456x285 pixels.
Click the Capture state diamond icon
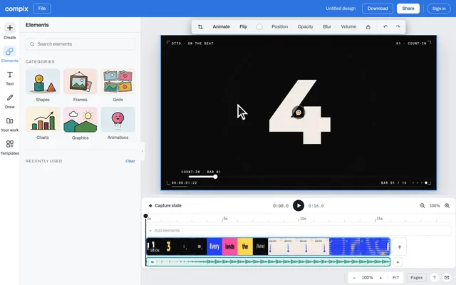coord(150,206)
